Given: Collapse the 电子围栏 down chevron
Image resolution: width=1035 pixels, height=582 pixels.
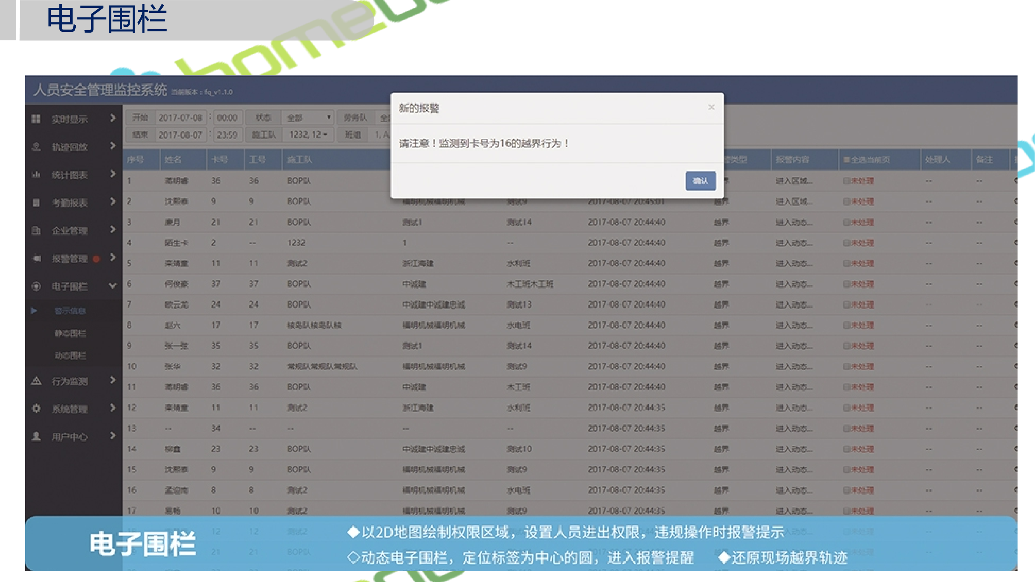Looking at the screenshot, I should [x=113, y=286].
